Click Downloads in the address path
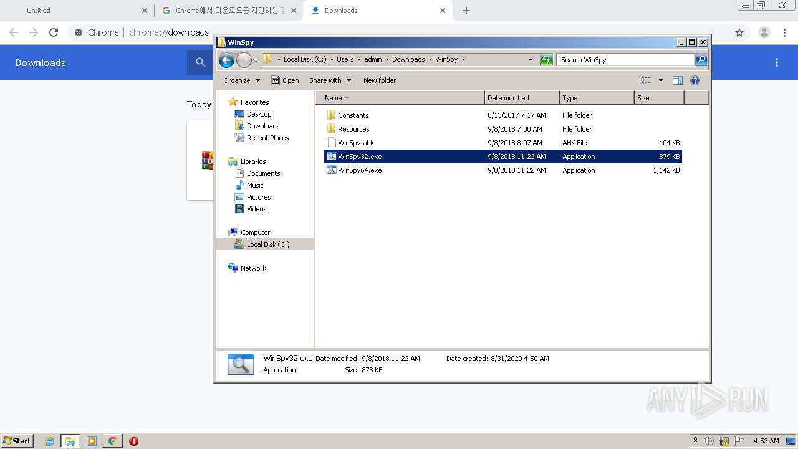 [x=408, y=59]
